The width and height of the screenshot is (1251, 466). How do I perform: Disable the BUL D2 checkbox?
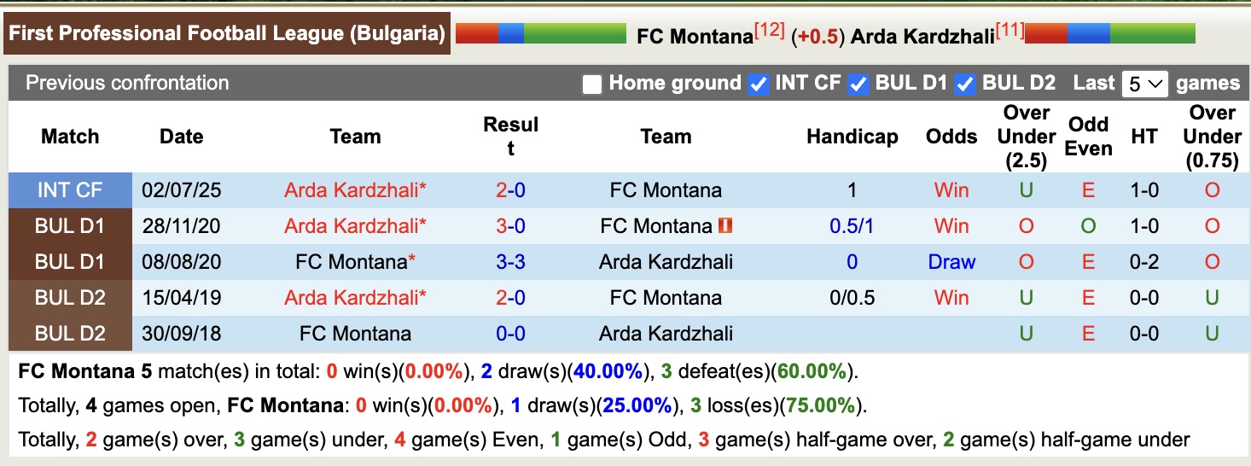click(965, 84)
